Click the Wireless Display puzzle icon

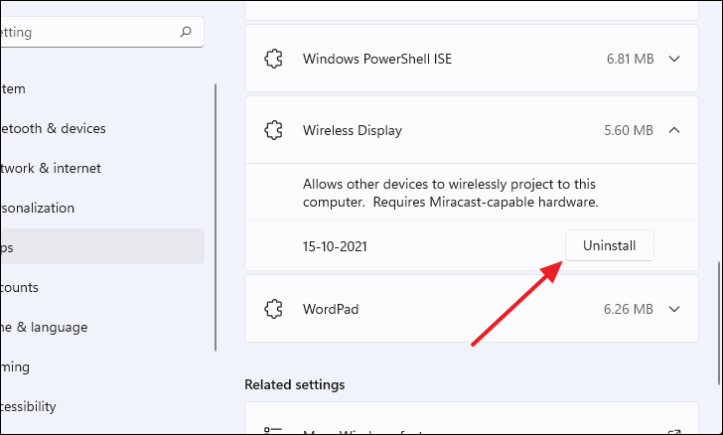273,130
